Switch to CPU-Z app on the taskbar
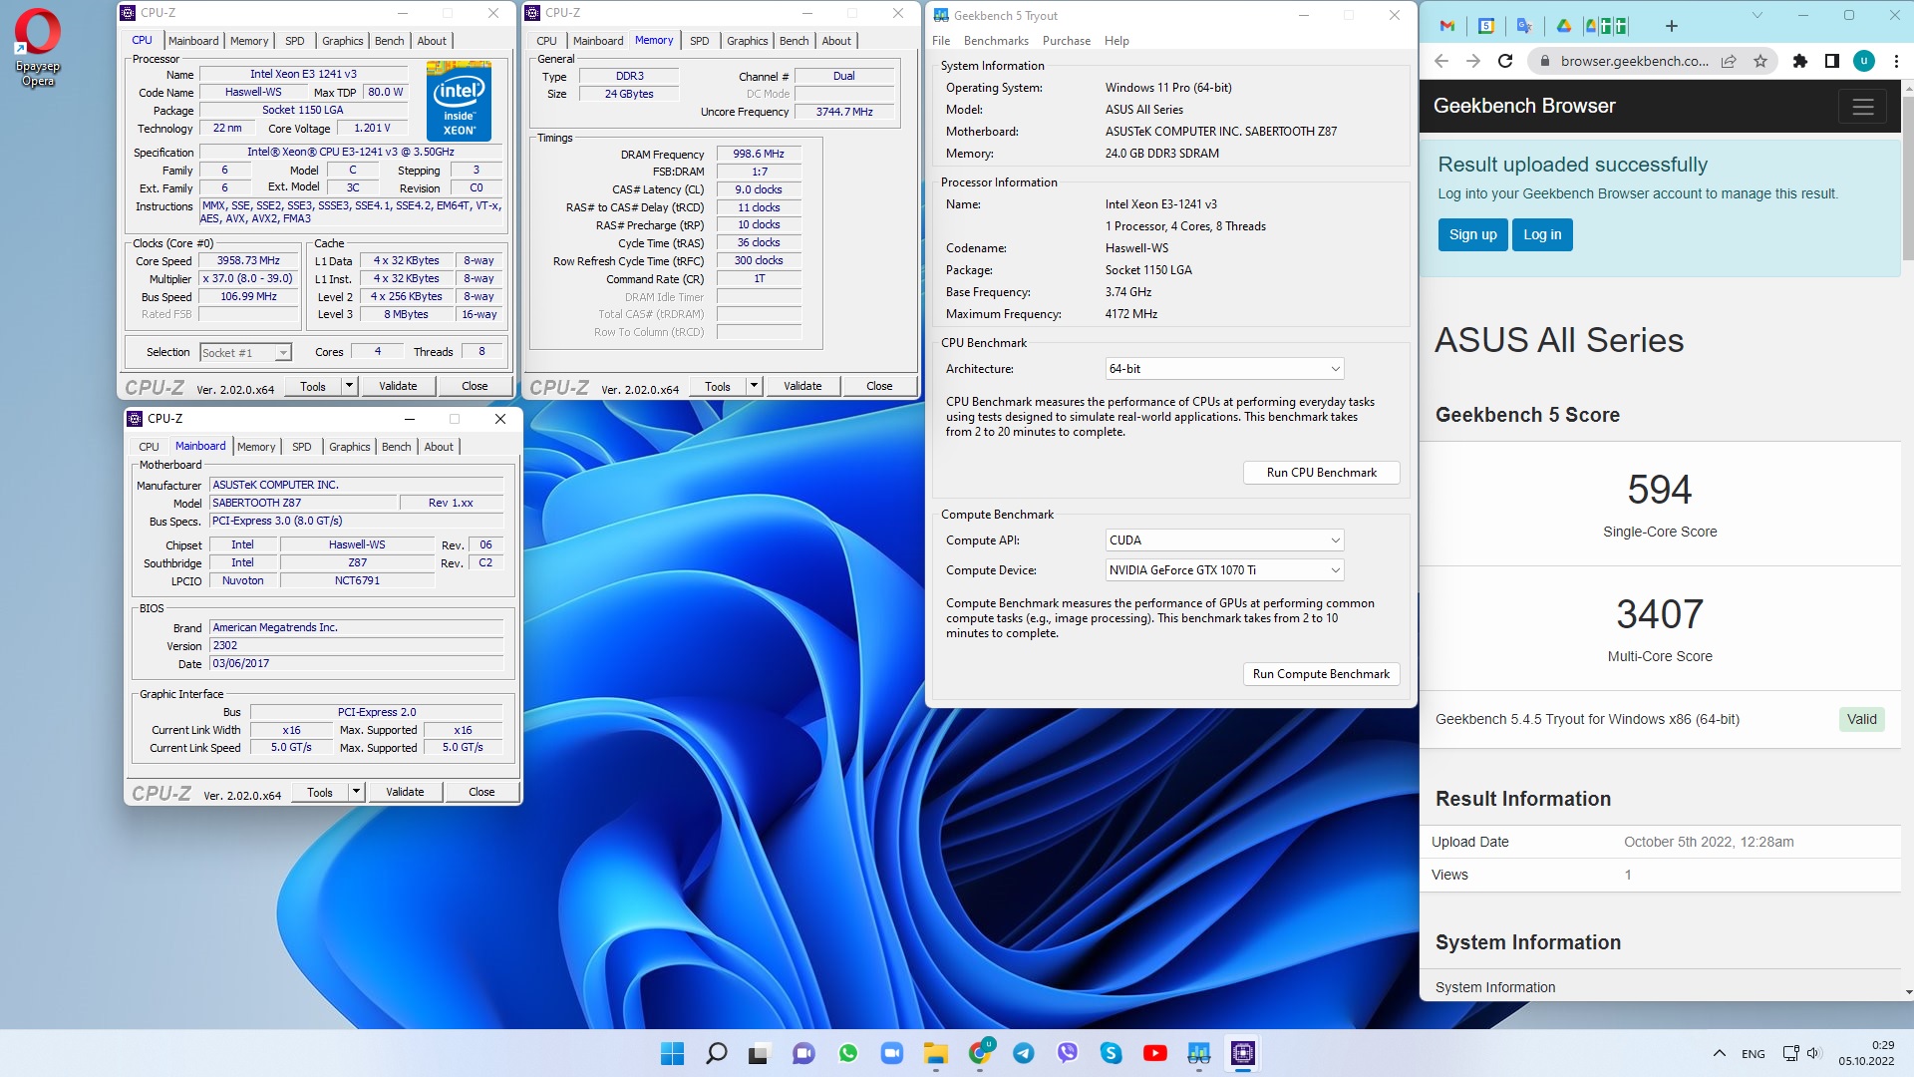This screenshot has height=1077, width=1914. pyautogui.click(x=1243, y=1053)
